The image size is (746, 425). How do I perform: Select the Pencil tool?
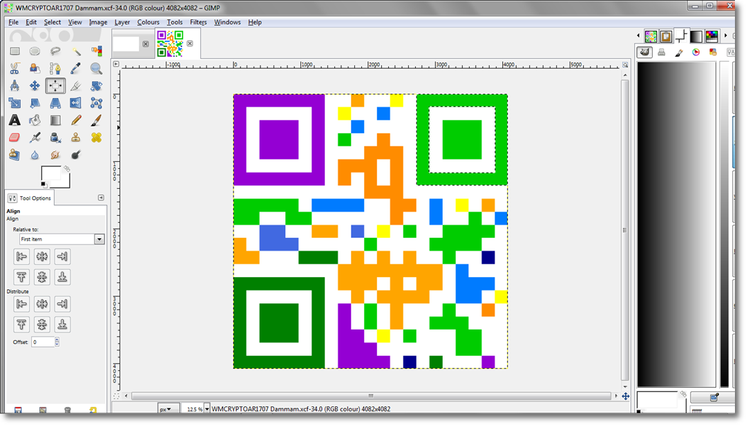(x=76, y=120)
